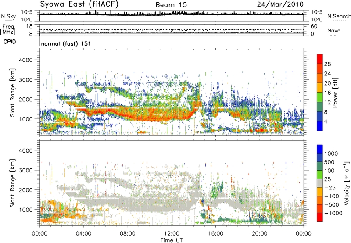
Task: Click the orange 20–24 dB Power colorbar segment
Action: [x=320, y=78]
